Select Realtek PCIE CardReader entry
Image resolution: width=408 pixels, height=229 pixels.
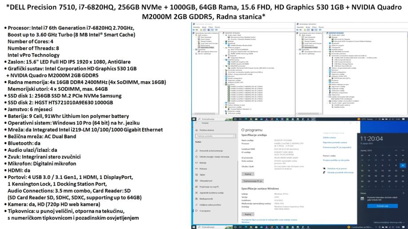(343, 99)
